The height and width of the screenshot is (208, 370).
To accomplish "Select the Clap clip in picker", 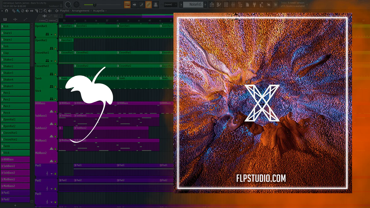I will coord(15,53).
